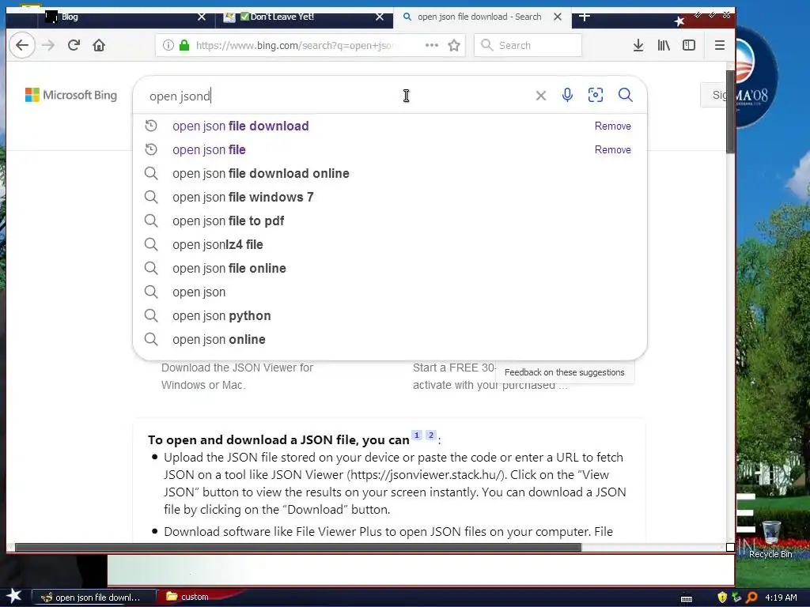
Task: Close the Blog tab
Action: tap(202, 17)
